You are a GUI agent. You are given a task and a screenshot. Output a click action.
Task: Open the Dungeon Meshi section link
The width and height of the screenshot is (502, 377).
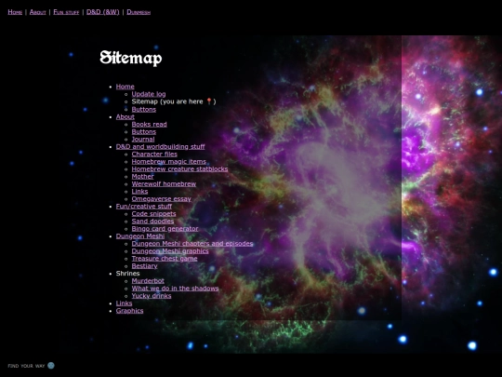[140, 236]
